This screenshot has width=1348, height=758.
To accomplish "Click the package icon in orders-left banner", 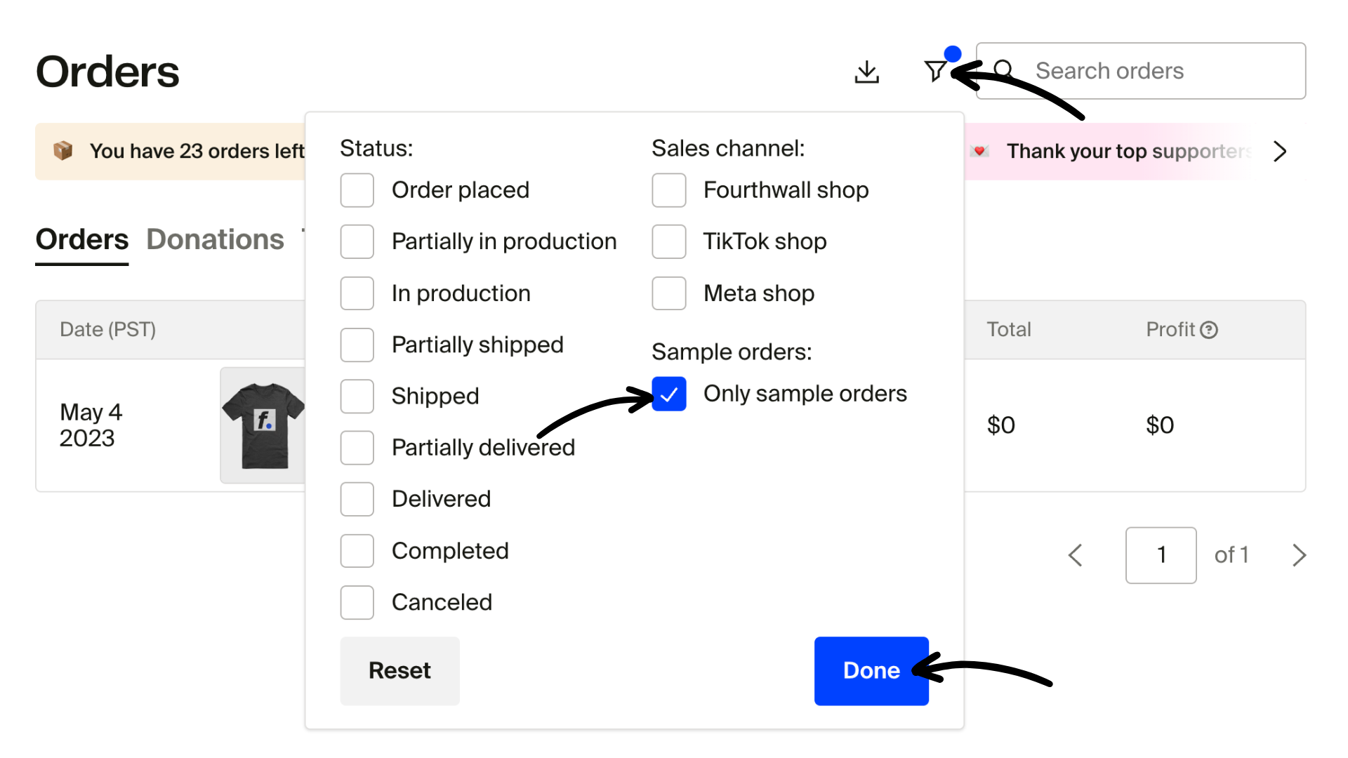I will (x=63, y=150).
